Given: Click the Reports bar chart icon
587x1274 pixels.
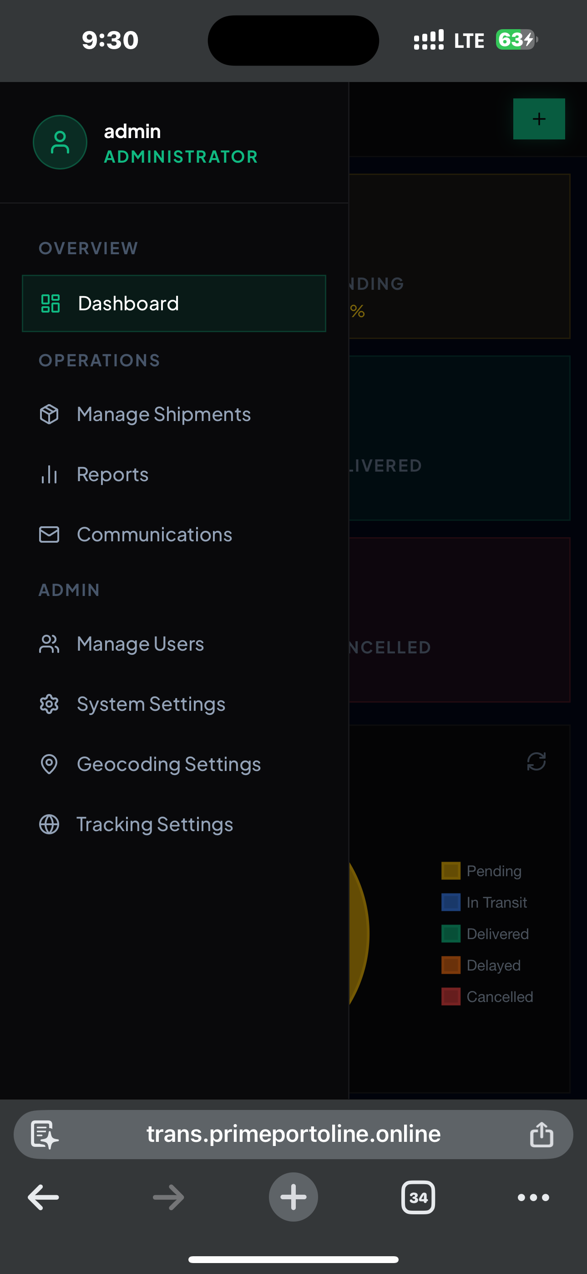Looking at the screenshot, I should click(49, 474).
